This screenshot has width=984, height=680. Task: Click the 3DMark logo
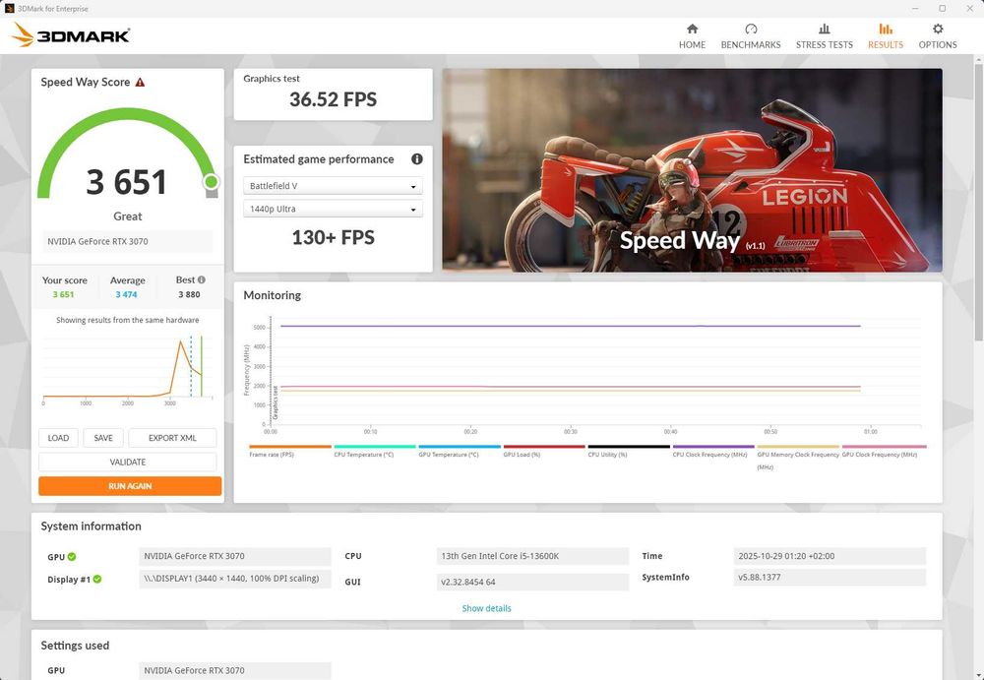point(71,35)
